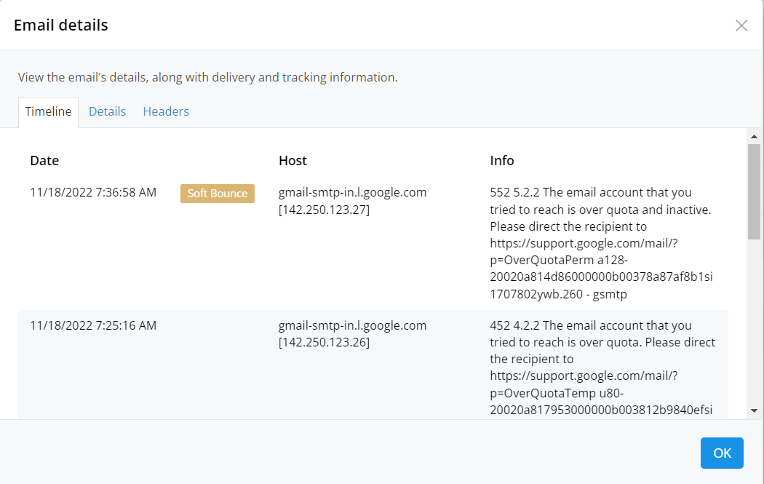The height and width of the screenshot is (484, 764).
Task: Open the Headers tab
Action: (x=166, y=111)
